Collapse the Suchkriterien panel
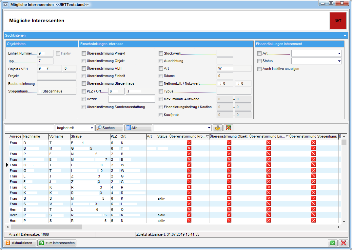The width and height of the screenshot is (352, 250). coord(344,35)
